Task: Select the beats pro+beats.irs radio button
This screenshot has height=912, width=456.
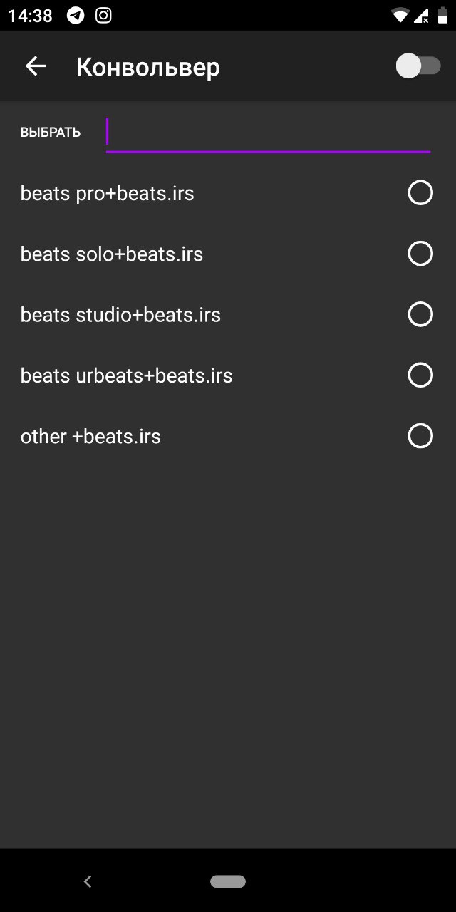Action: (420, 192)
